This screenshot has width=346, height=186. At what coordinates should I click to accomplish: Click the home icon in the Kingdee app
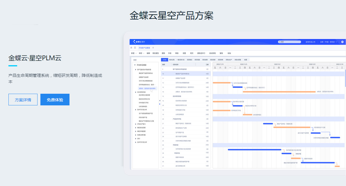click(x=131, y=48)
